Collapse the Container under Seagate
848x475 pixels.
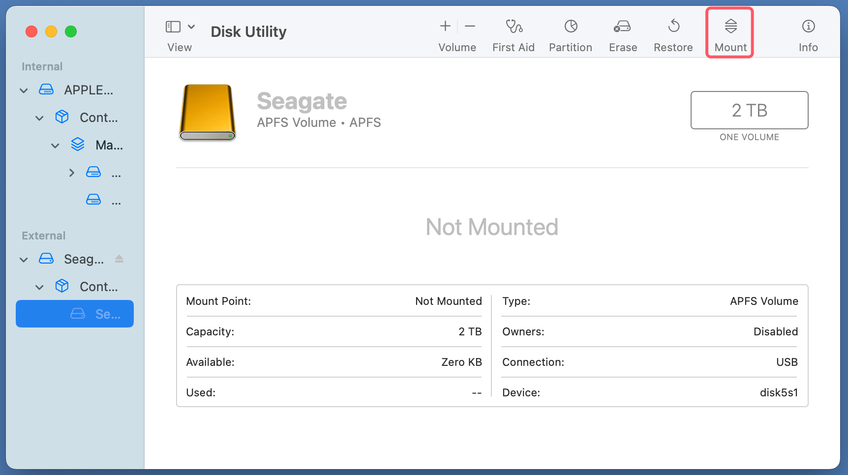[39, 287]
